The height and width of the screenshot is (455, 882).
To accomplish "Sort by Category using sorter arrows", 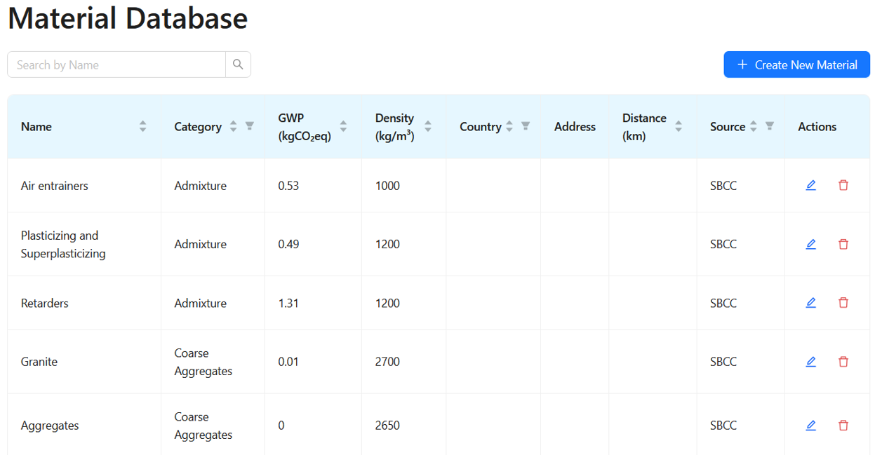I will point(233,127).
